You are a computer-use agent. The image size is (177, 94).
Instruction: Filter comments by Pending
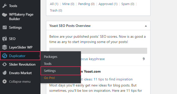click(86, 4)
